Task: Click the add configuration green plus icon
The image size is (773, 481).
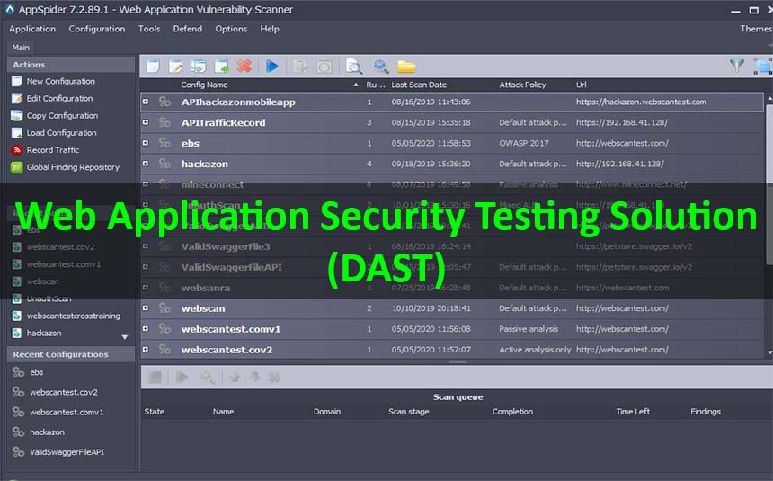Action: point(221,67)
